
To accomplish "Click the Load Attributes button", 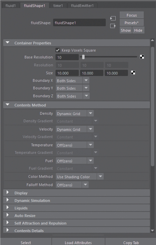I will point(78,242).
